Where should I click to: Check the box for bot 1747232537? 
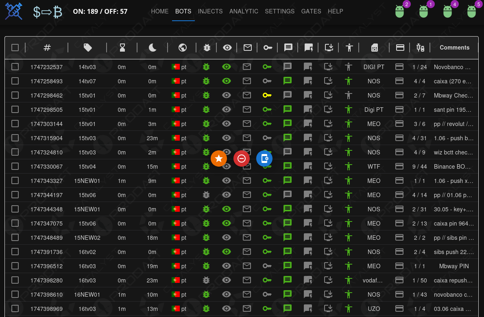click(x=15, y=67)
